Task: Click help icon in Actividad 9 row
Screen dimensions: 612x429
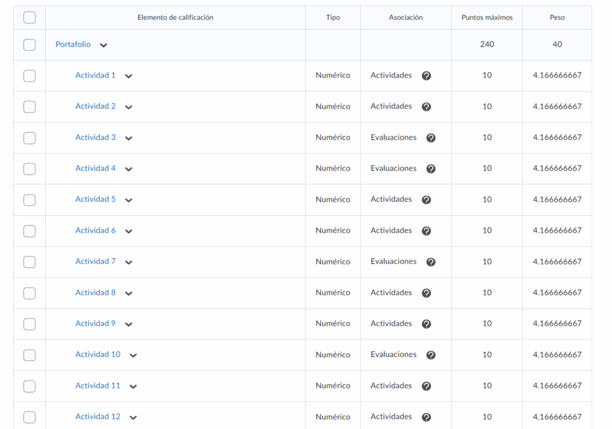Action: tap(426, 324)
